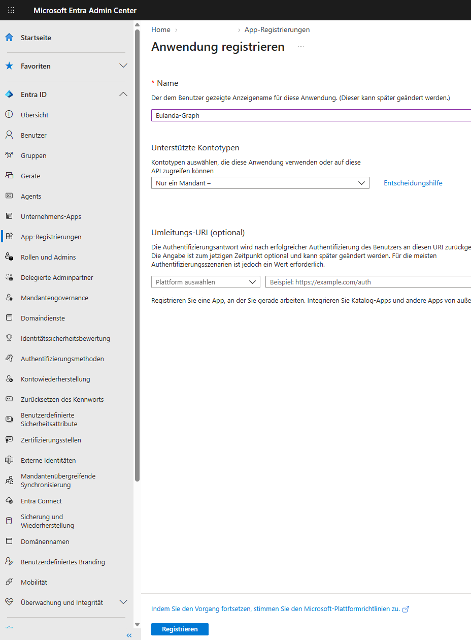Open the Nur ein Mandant dropdown
This screenshot has height=640, width=471.
click(x=260, y=183)
